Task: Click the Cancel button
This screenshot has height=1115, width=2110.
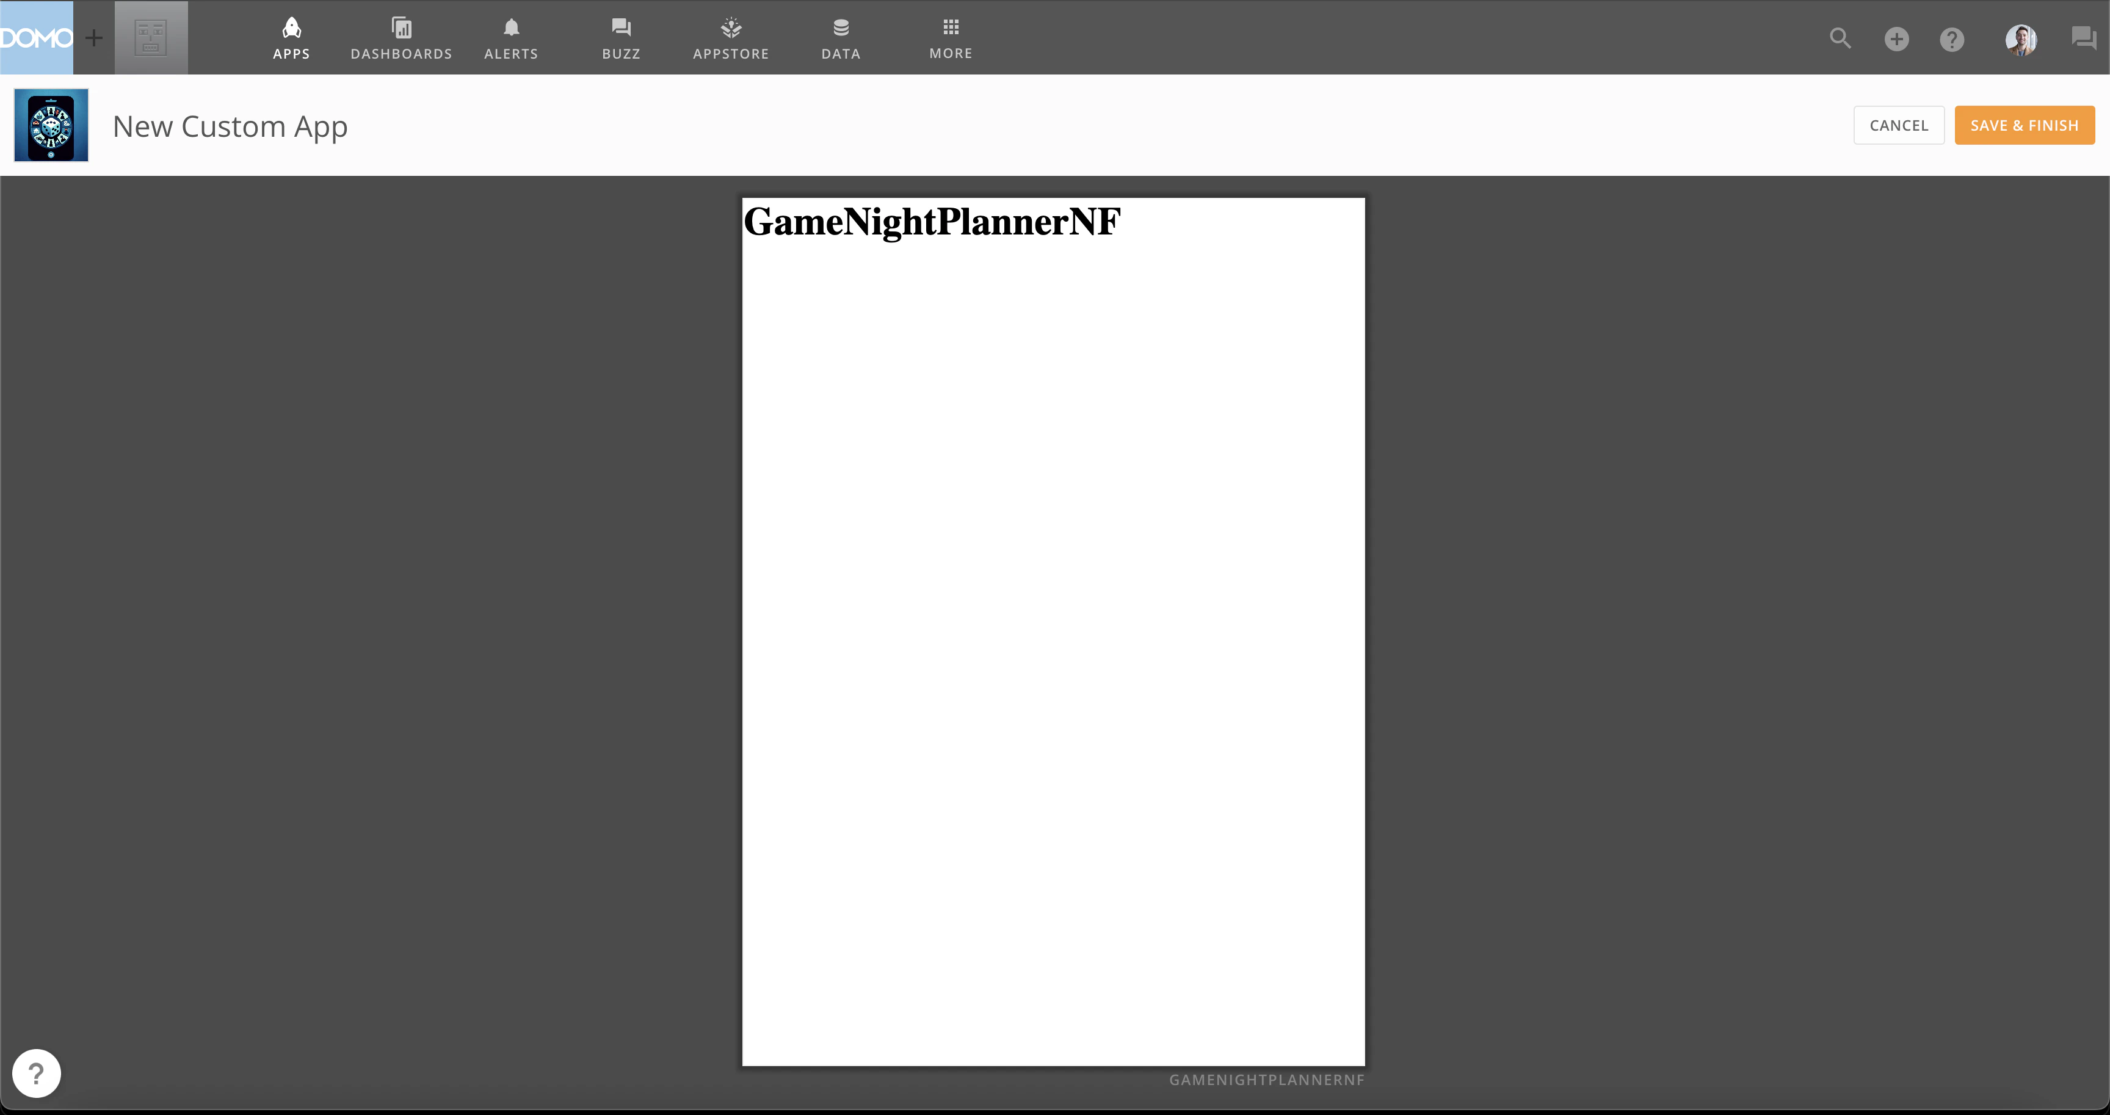Action: tap(1899, 125)
